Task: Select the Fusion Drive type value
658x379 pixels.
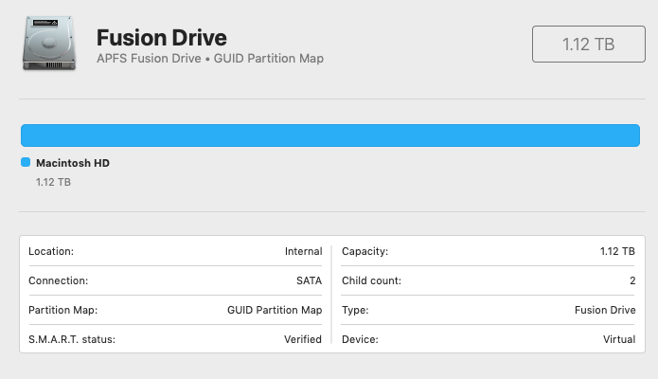Action: (x=605, y=310)
